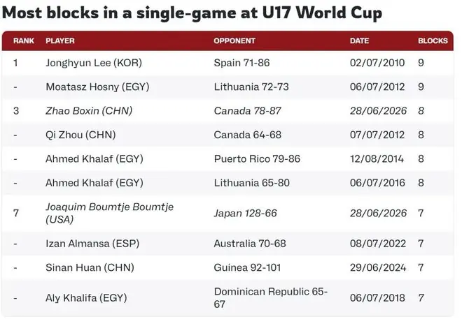Viewport: 462px width, 319px height.
Task: Select Moatasz Hosny (EGY) player name
Action: point(97,87)
